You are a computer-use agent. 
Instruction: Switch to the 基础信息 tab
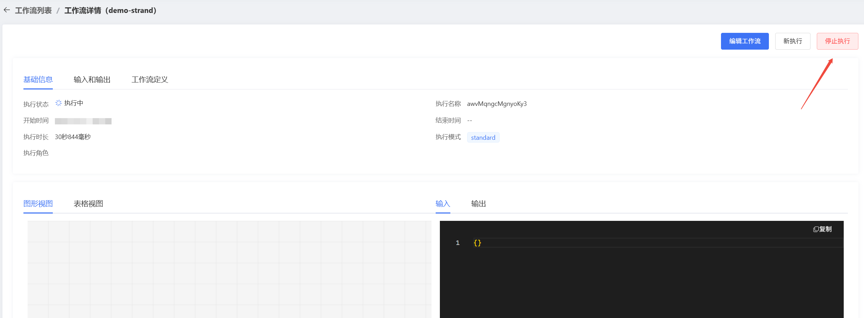point(38,80)
